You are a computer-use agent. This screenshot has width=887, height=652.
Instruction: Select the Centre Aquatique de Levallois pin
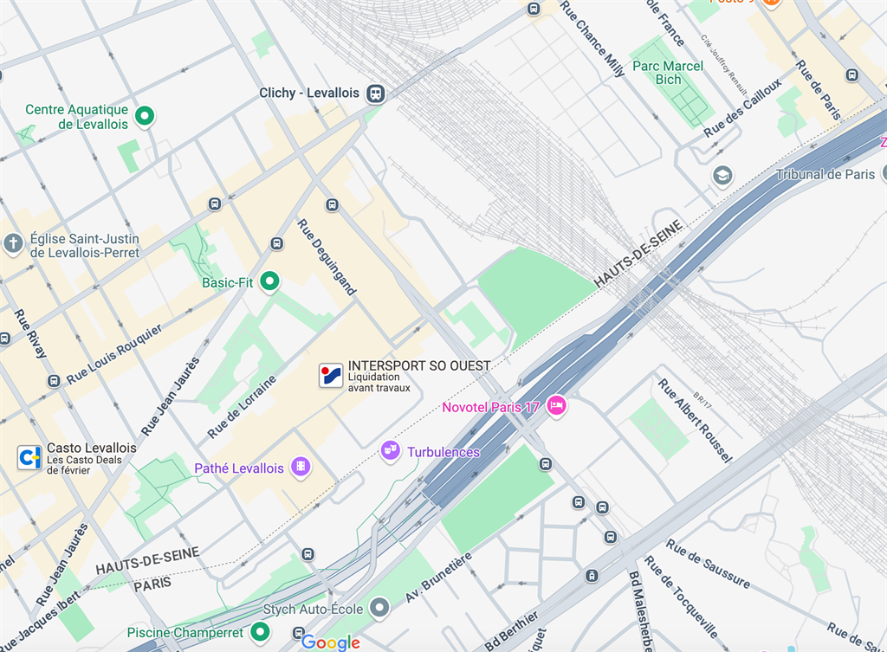tap(145, 117)
